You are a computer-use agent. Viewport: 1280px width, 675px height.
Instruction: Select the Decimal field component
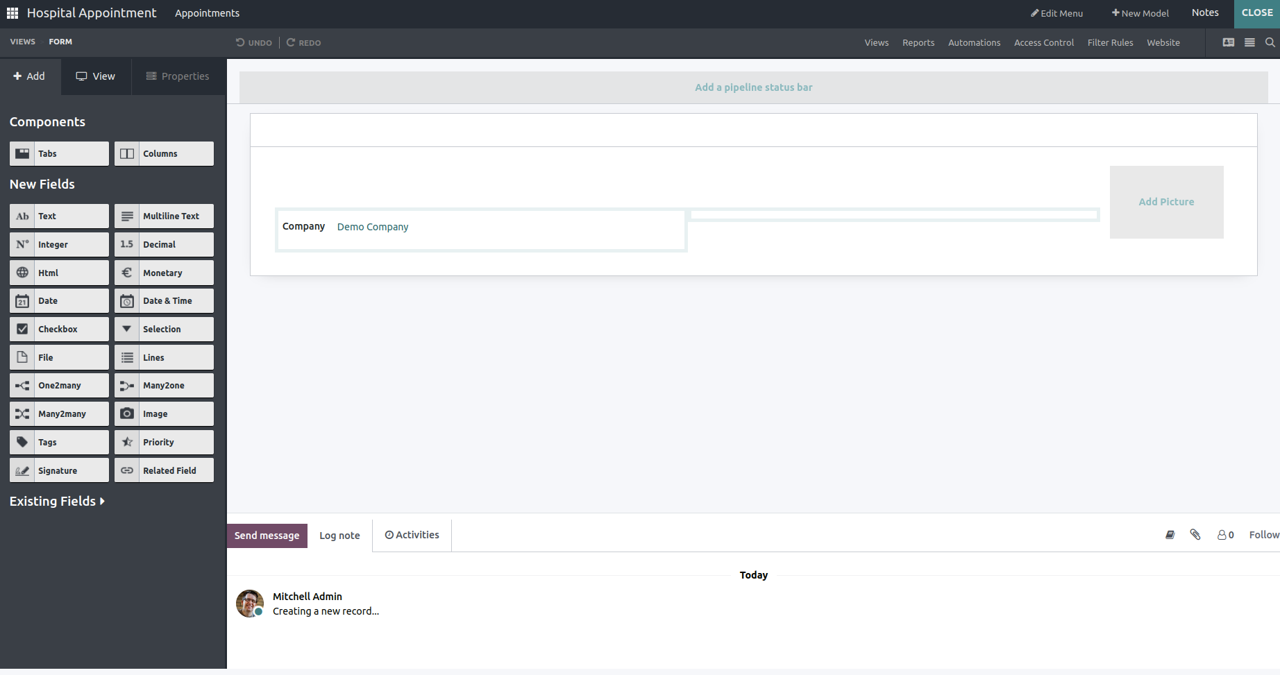164,244
